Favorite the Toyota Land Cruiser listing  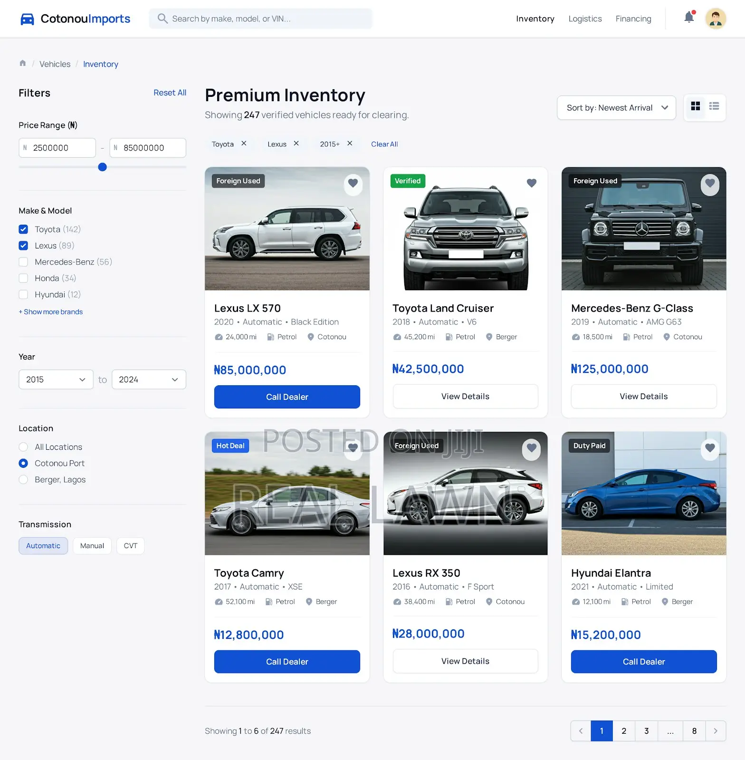coord(532,183)
